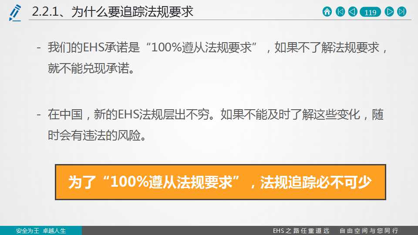418x235 pixels.
Task: Click 为了 at start of orange banner
Action: (x=82, y=182)
